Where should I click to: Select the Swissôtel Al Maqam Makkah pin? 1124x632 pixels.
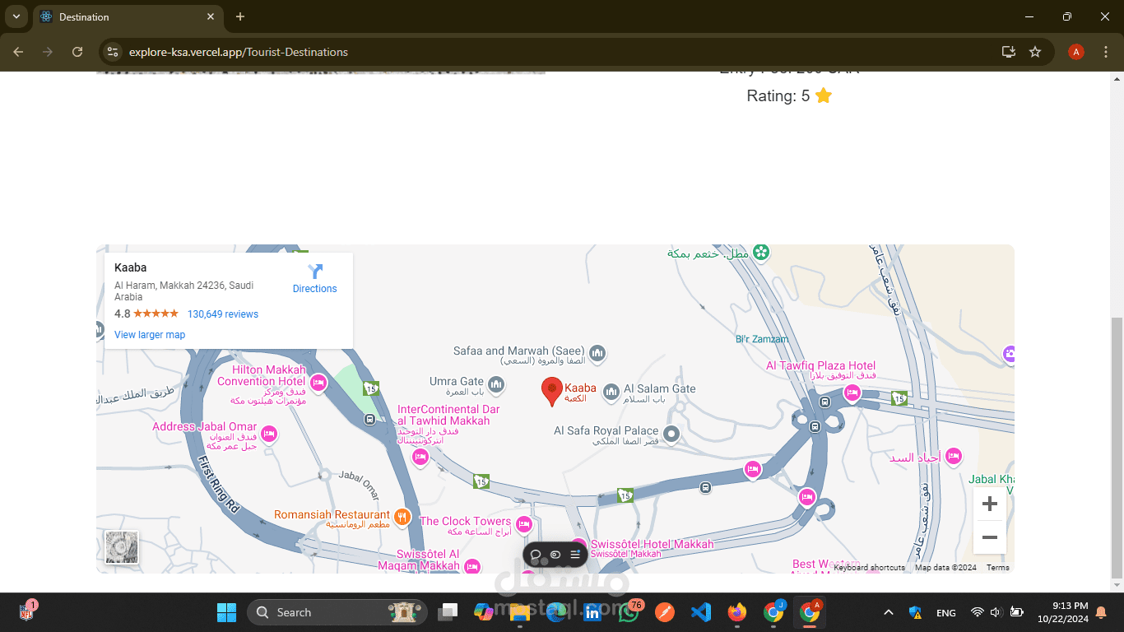pyautogui.click(x=471, y=566)
